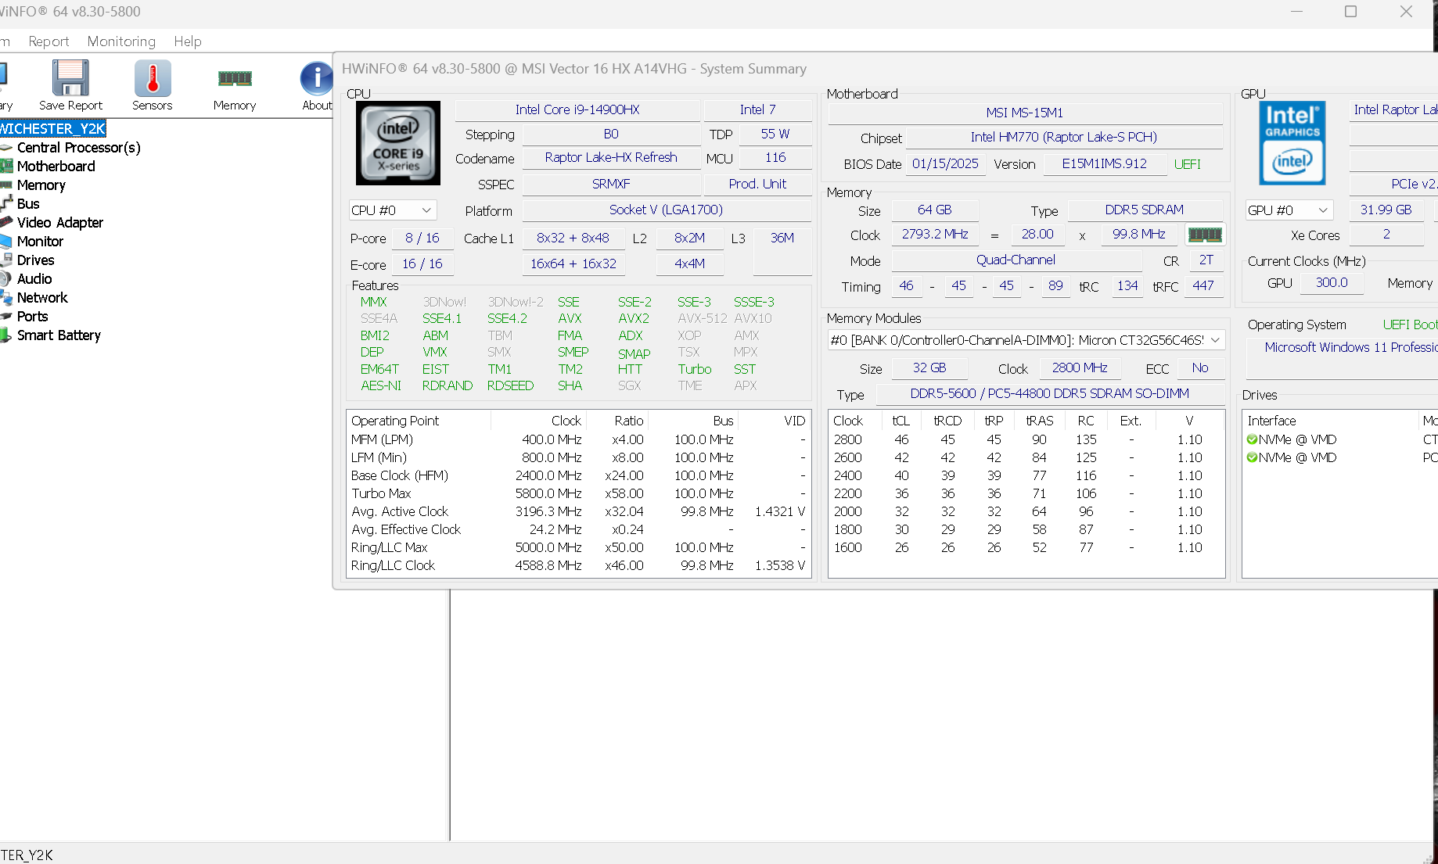Viewport: 1438px width, 864px height.
Task: Click the Intel Graphics logo
Action: [1292, 143]
